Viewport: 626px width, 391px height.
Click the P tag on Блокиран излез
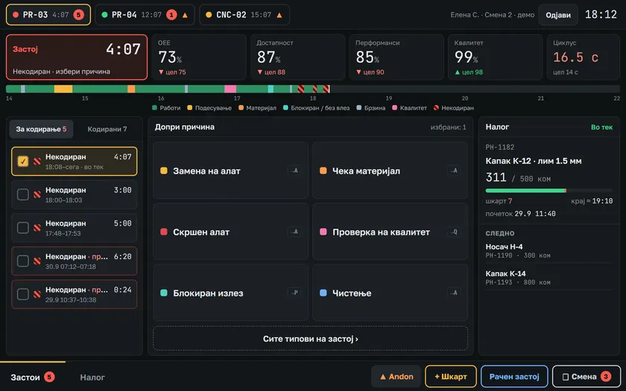[294, 293]
